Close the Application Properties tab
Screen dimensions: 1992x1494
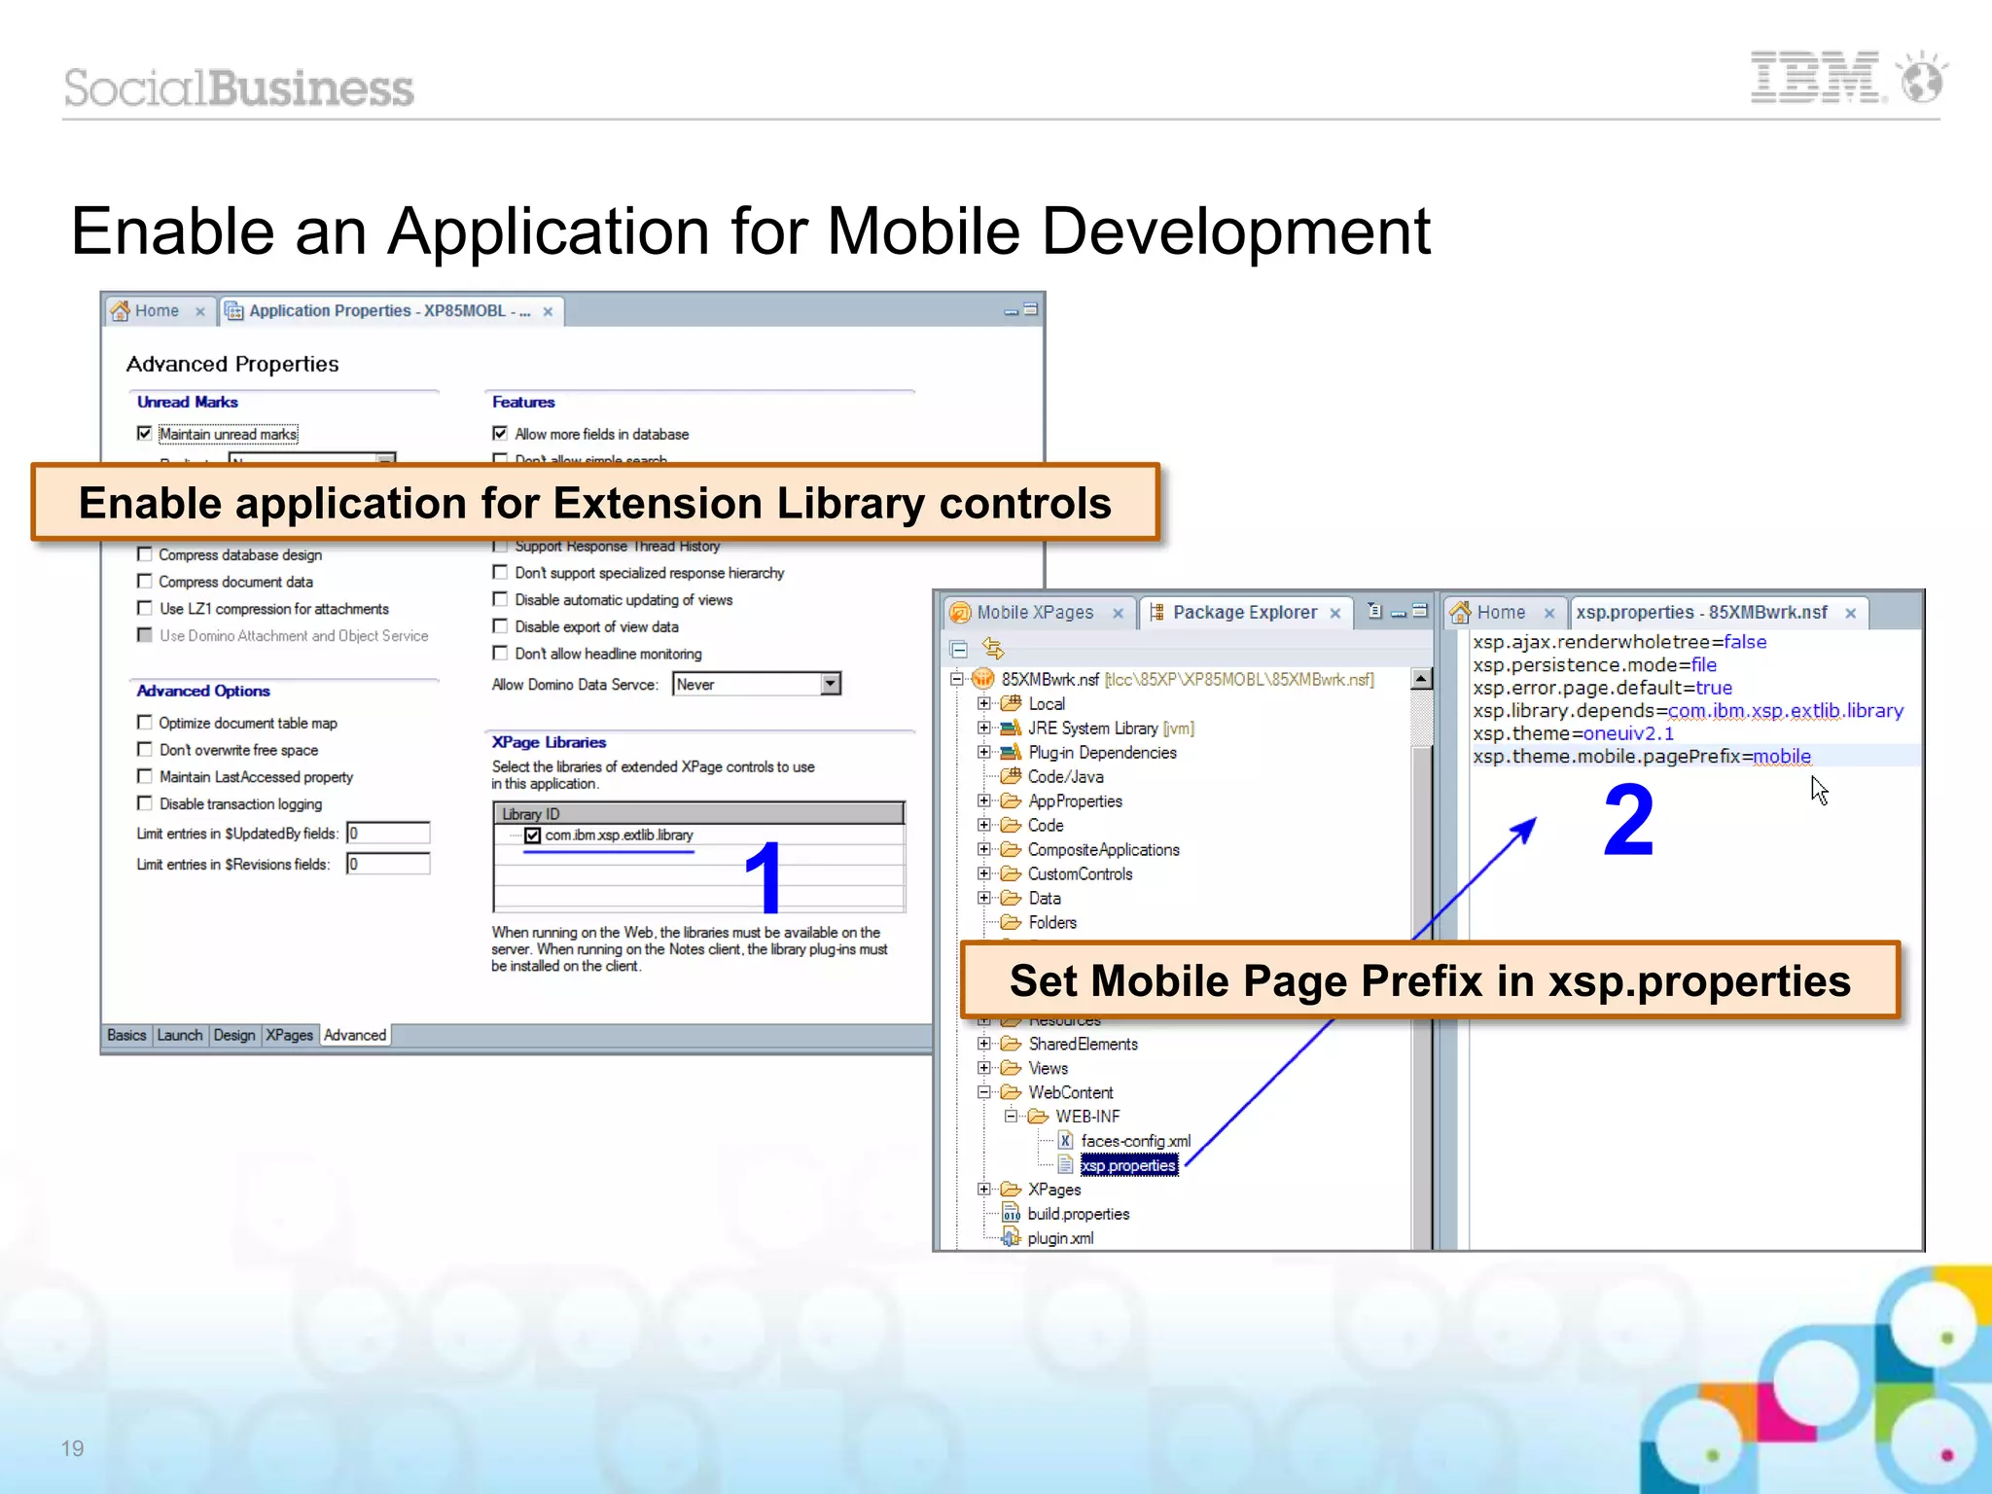[x=548, y=311]
